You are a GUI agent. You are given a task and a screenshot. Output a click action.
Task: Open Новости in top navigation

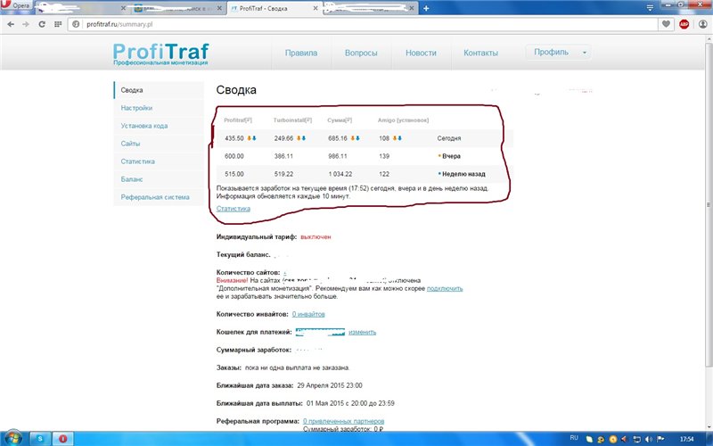click(x=421, y=53)
